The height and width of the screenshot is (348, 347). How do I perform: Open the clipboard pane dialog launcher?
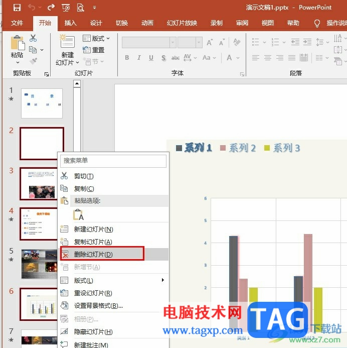point(47,74)
